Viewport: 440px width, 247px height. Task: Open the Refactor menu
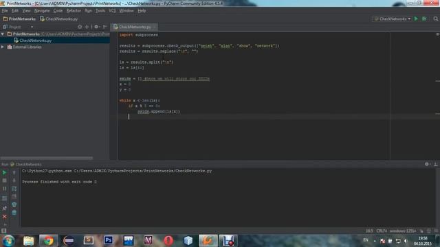click(x=74, y=11)
